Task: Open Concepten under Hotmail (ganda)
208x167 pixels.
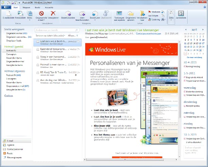Action: pos(11,54)
